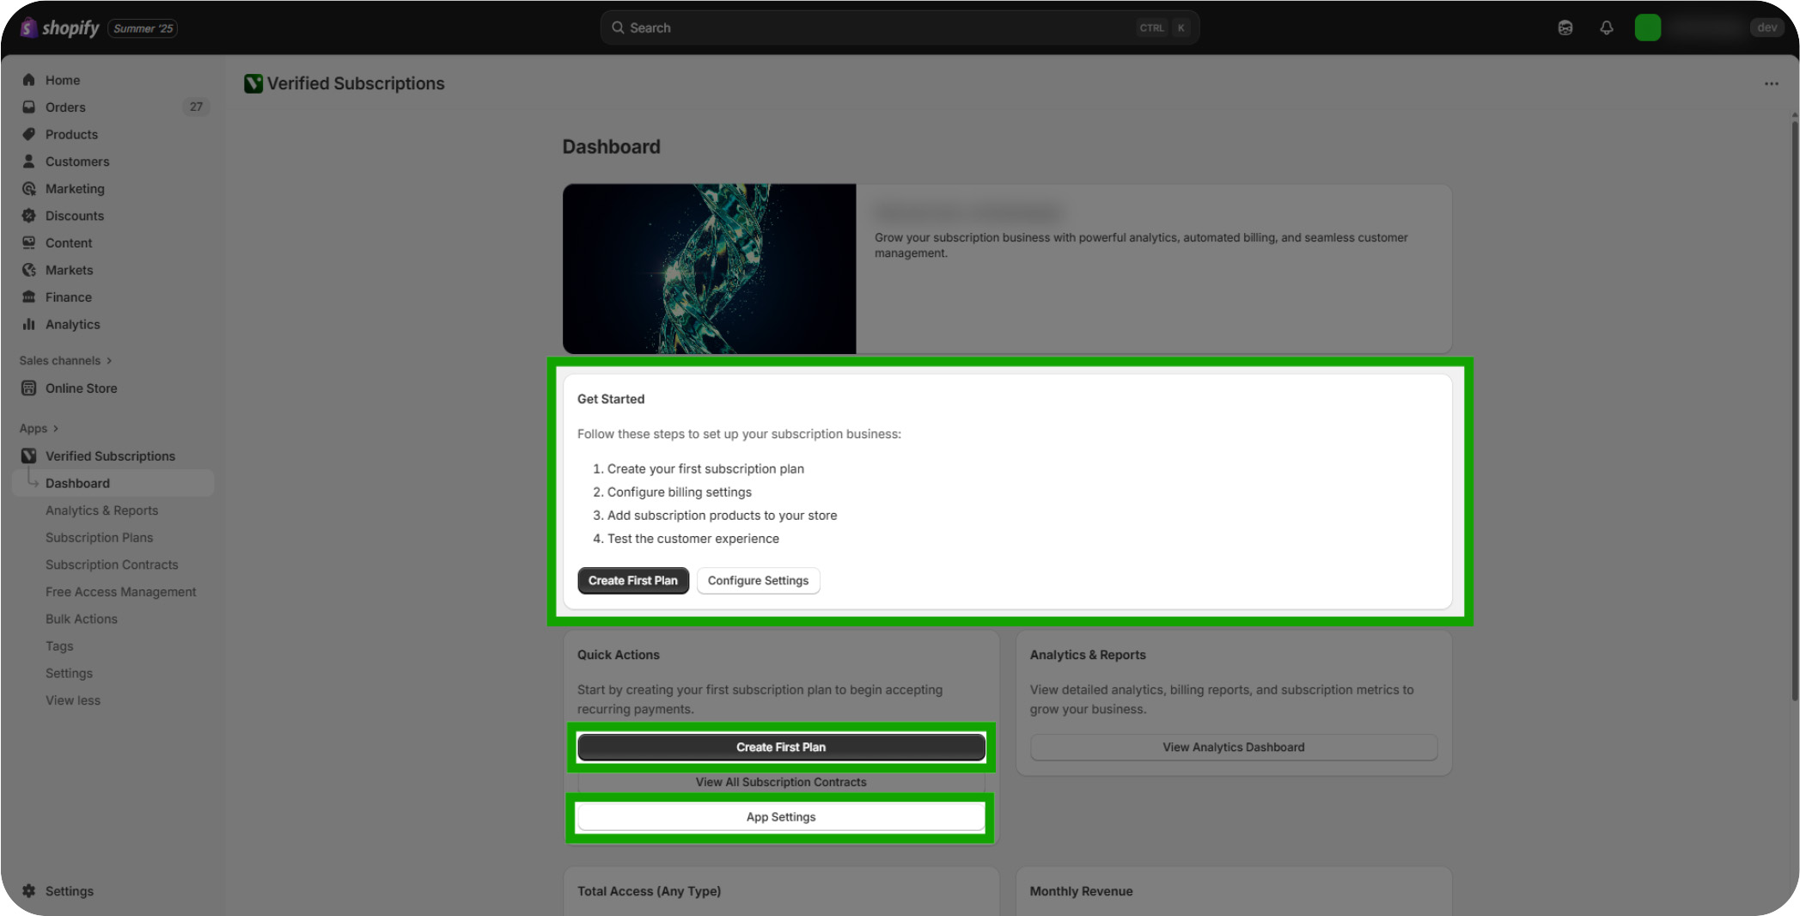Viewport: 1800px width, 916px height.
Task: Open the Analytics bar chart icon
Action: coord(28,324)
